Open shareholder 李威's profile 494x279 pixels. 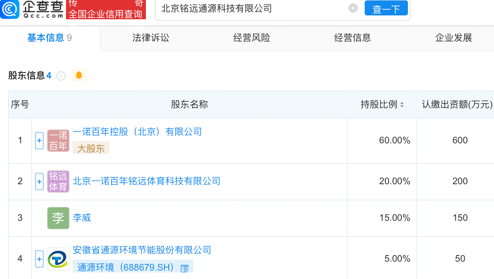[x=82, y=218]
